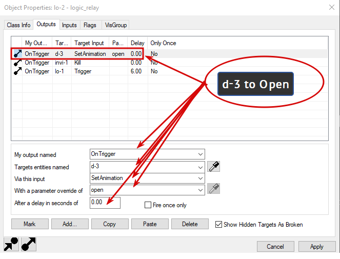Open the Inputs tab

click(69, 25)
